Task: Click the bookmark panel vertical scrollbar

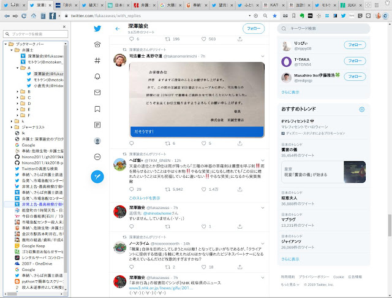Action: tap(66, 158)
